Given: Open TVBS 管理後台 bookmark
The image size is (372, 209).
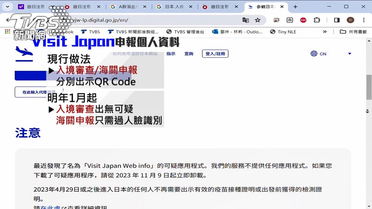Looking at the screenshot, I should click(x=185, y=32).
